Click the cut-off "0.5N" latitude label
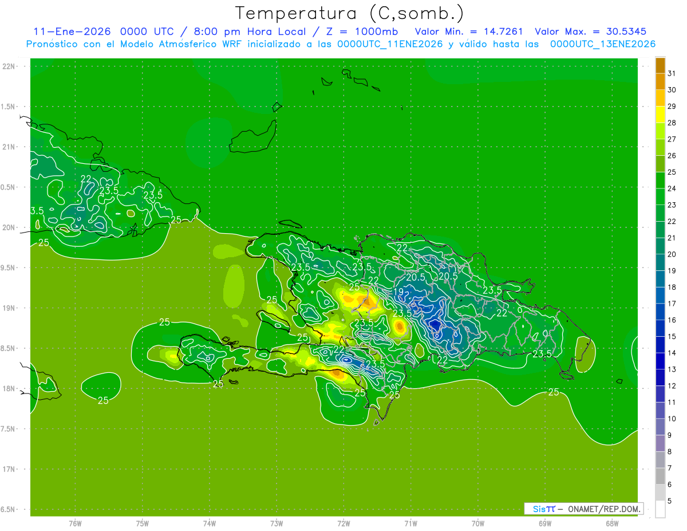The height and width of the screenshot is (531, 687). [9, 187]
